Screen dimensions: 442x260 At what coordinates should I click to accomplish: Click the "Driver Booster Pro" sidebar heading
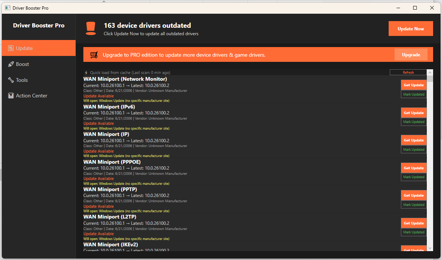[x=39, y=25]
